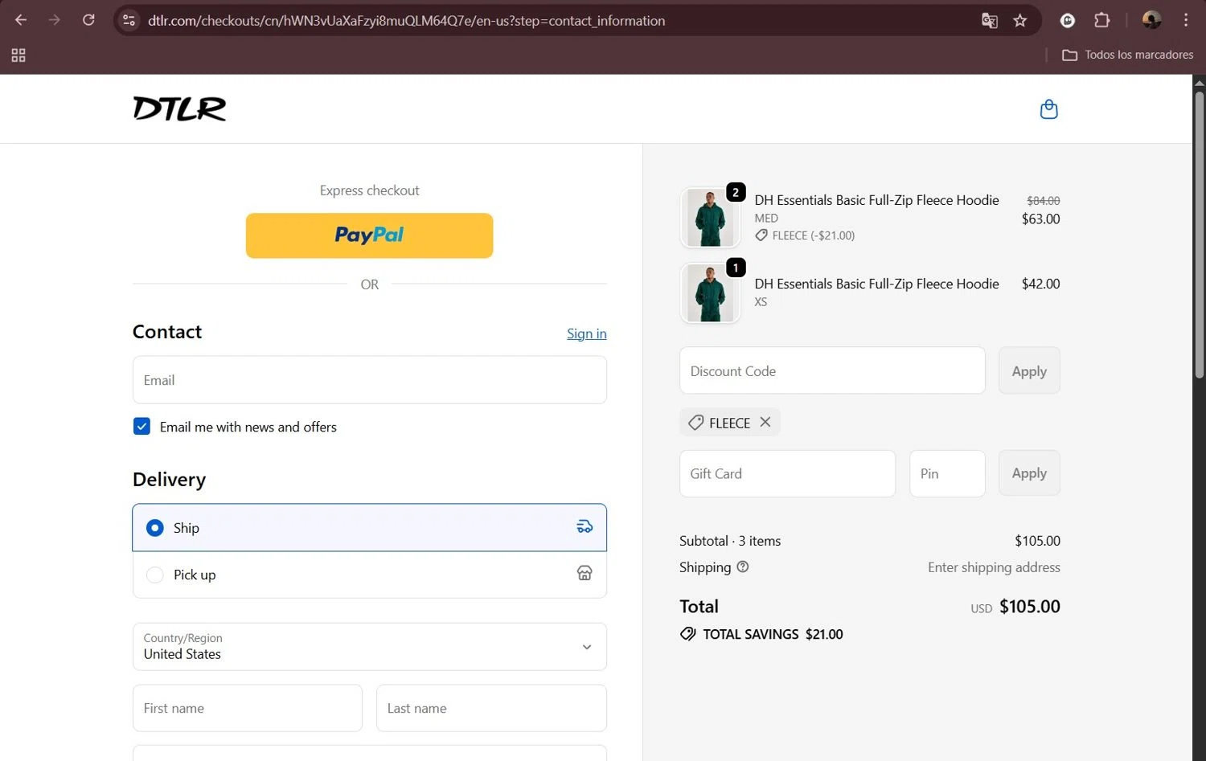Open the shopping bag cart icon
The image size is (1206, 761).
tap(1048, 109)
